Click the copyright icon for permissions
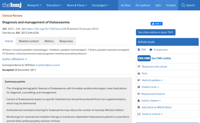This screenshot has width=200, height=123. pos(139,94)
